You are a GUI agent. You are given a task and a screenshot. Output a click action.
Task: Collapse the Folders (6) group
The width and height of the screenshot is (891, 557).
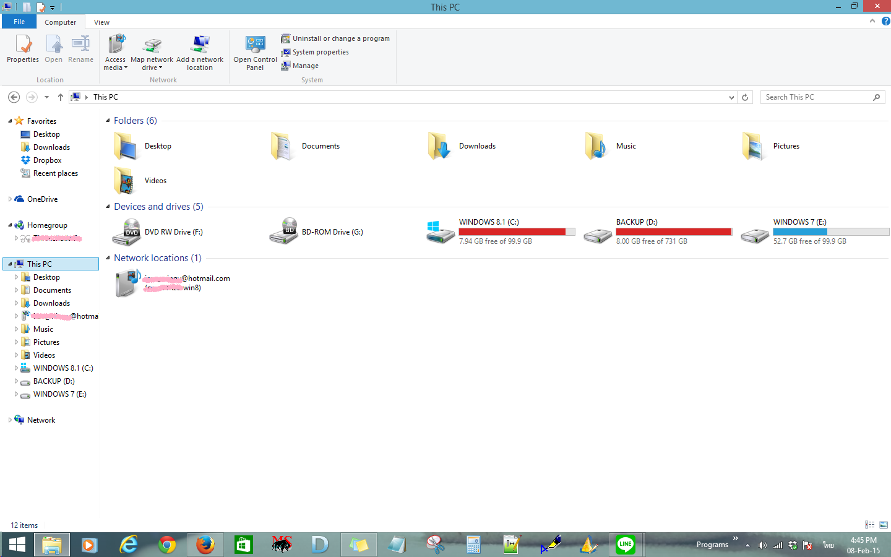(x=108, y=121)
